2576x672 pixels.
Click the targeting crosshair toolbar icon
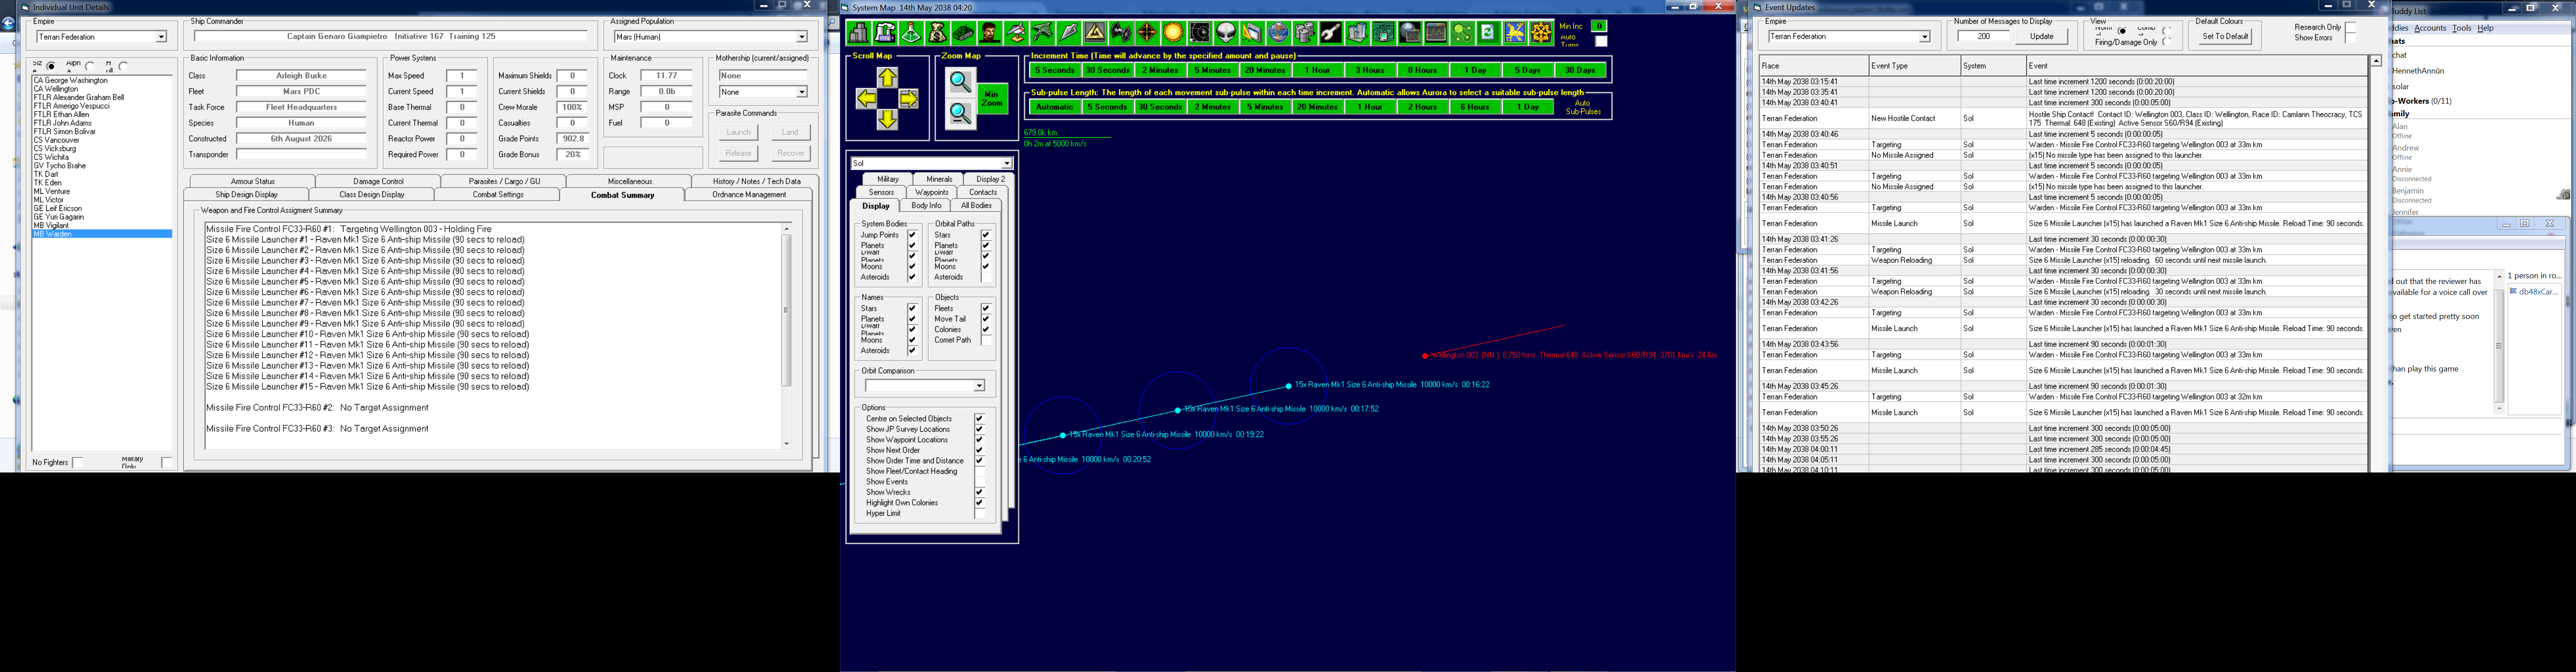click(1147, 33)
